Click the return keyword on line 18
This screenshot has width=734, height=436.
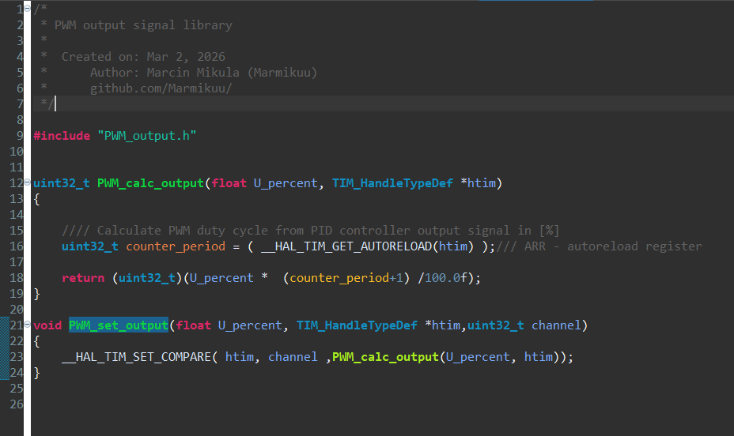(83, 278)
